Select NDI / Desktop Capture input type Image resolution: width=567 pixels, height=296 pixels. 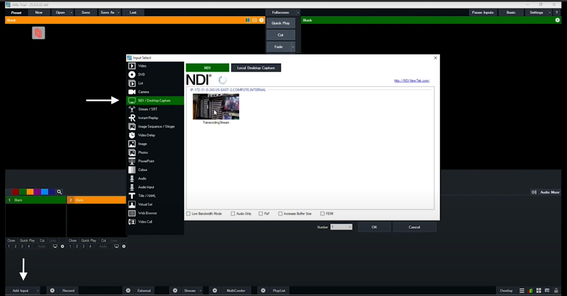click(x=155, y=101)
